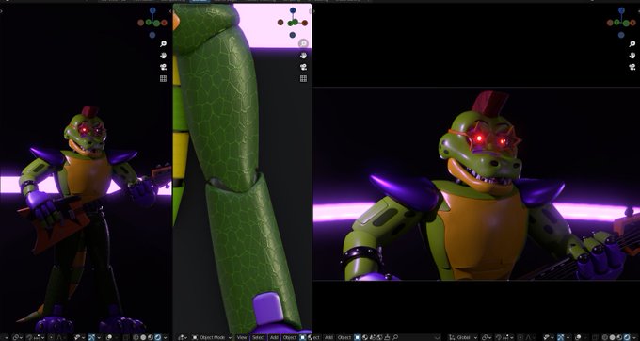
Task: Open editor type dropdown in middle viewport
Action: (x=182, y=337)
